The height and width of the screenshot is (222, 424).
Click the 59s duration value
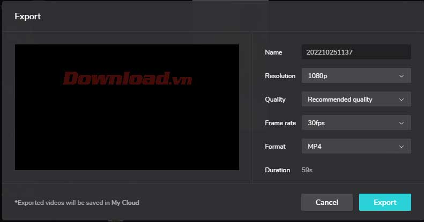click(307, 170)
